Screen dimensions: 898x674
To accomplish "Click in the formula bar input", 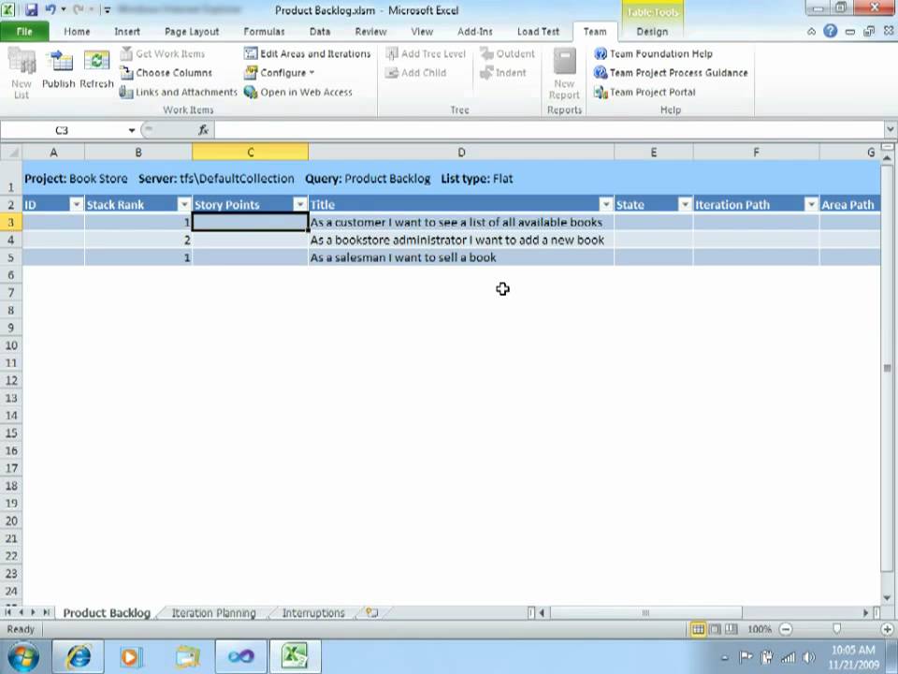I will point(549,131).
